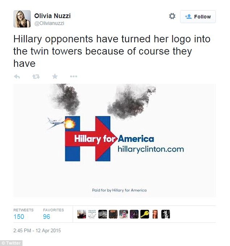Visit the @Olivianuzzi handle link
Viewport: 230px width, 246px height.
[49, 23]
